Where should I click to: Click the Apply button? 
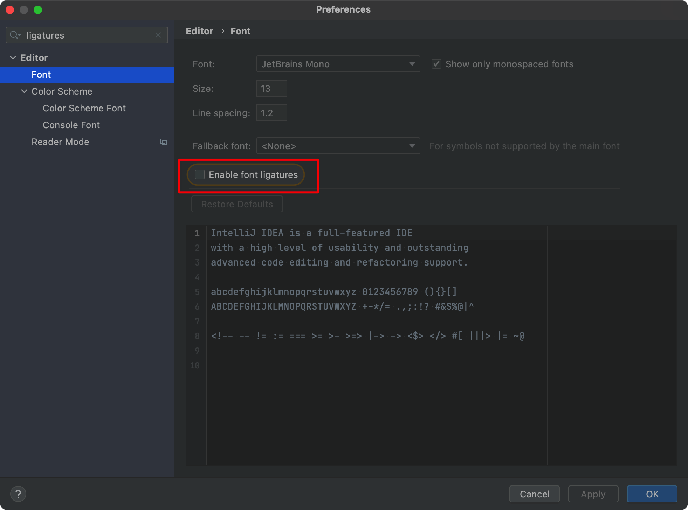click(593, 494)
